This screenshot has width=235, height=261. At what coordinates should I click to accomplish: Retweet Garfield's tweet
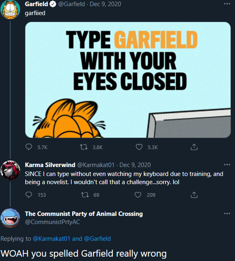click(83, 147)
